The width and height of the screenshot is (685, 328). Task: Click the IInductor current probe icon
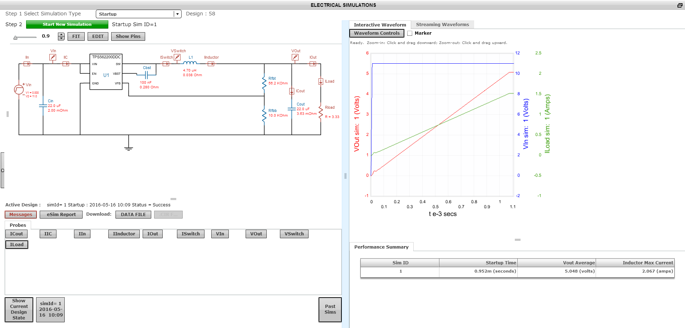[211, 64]
